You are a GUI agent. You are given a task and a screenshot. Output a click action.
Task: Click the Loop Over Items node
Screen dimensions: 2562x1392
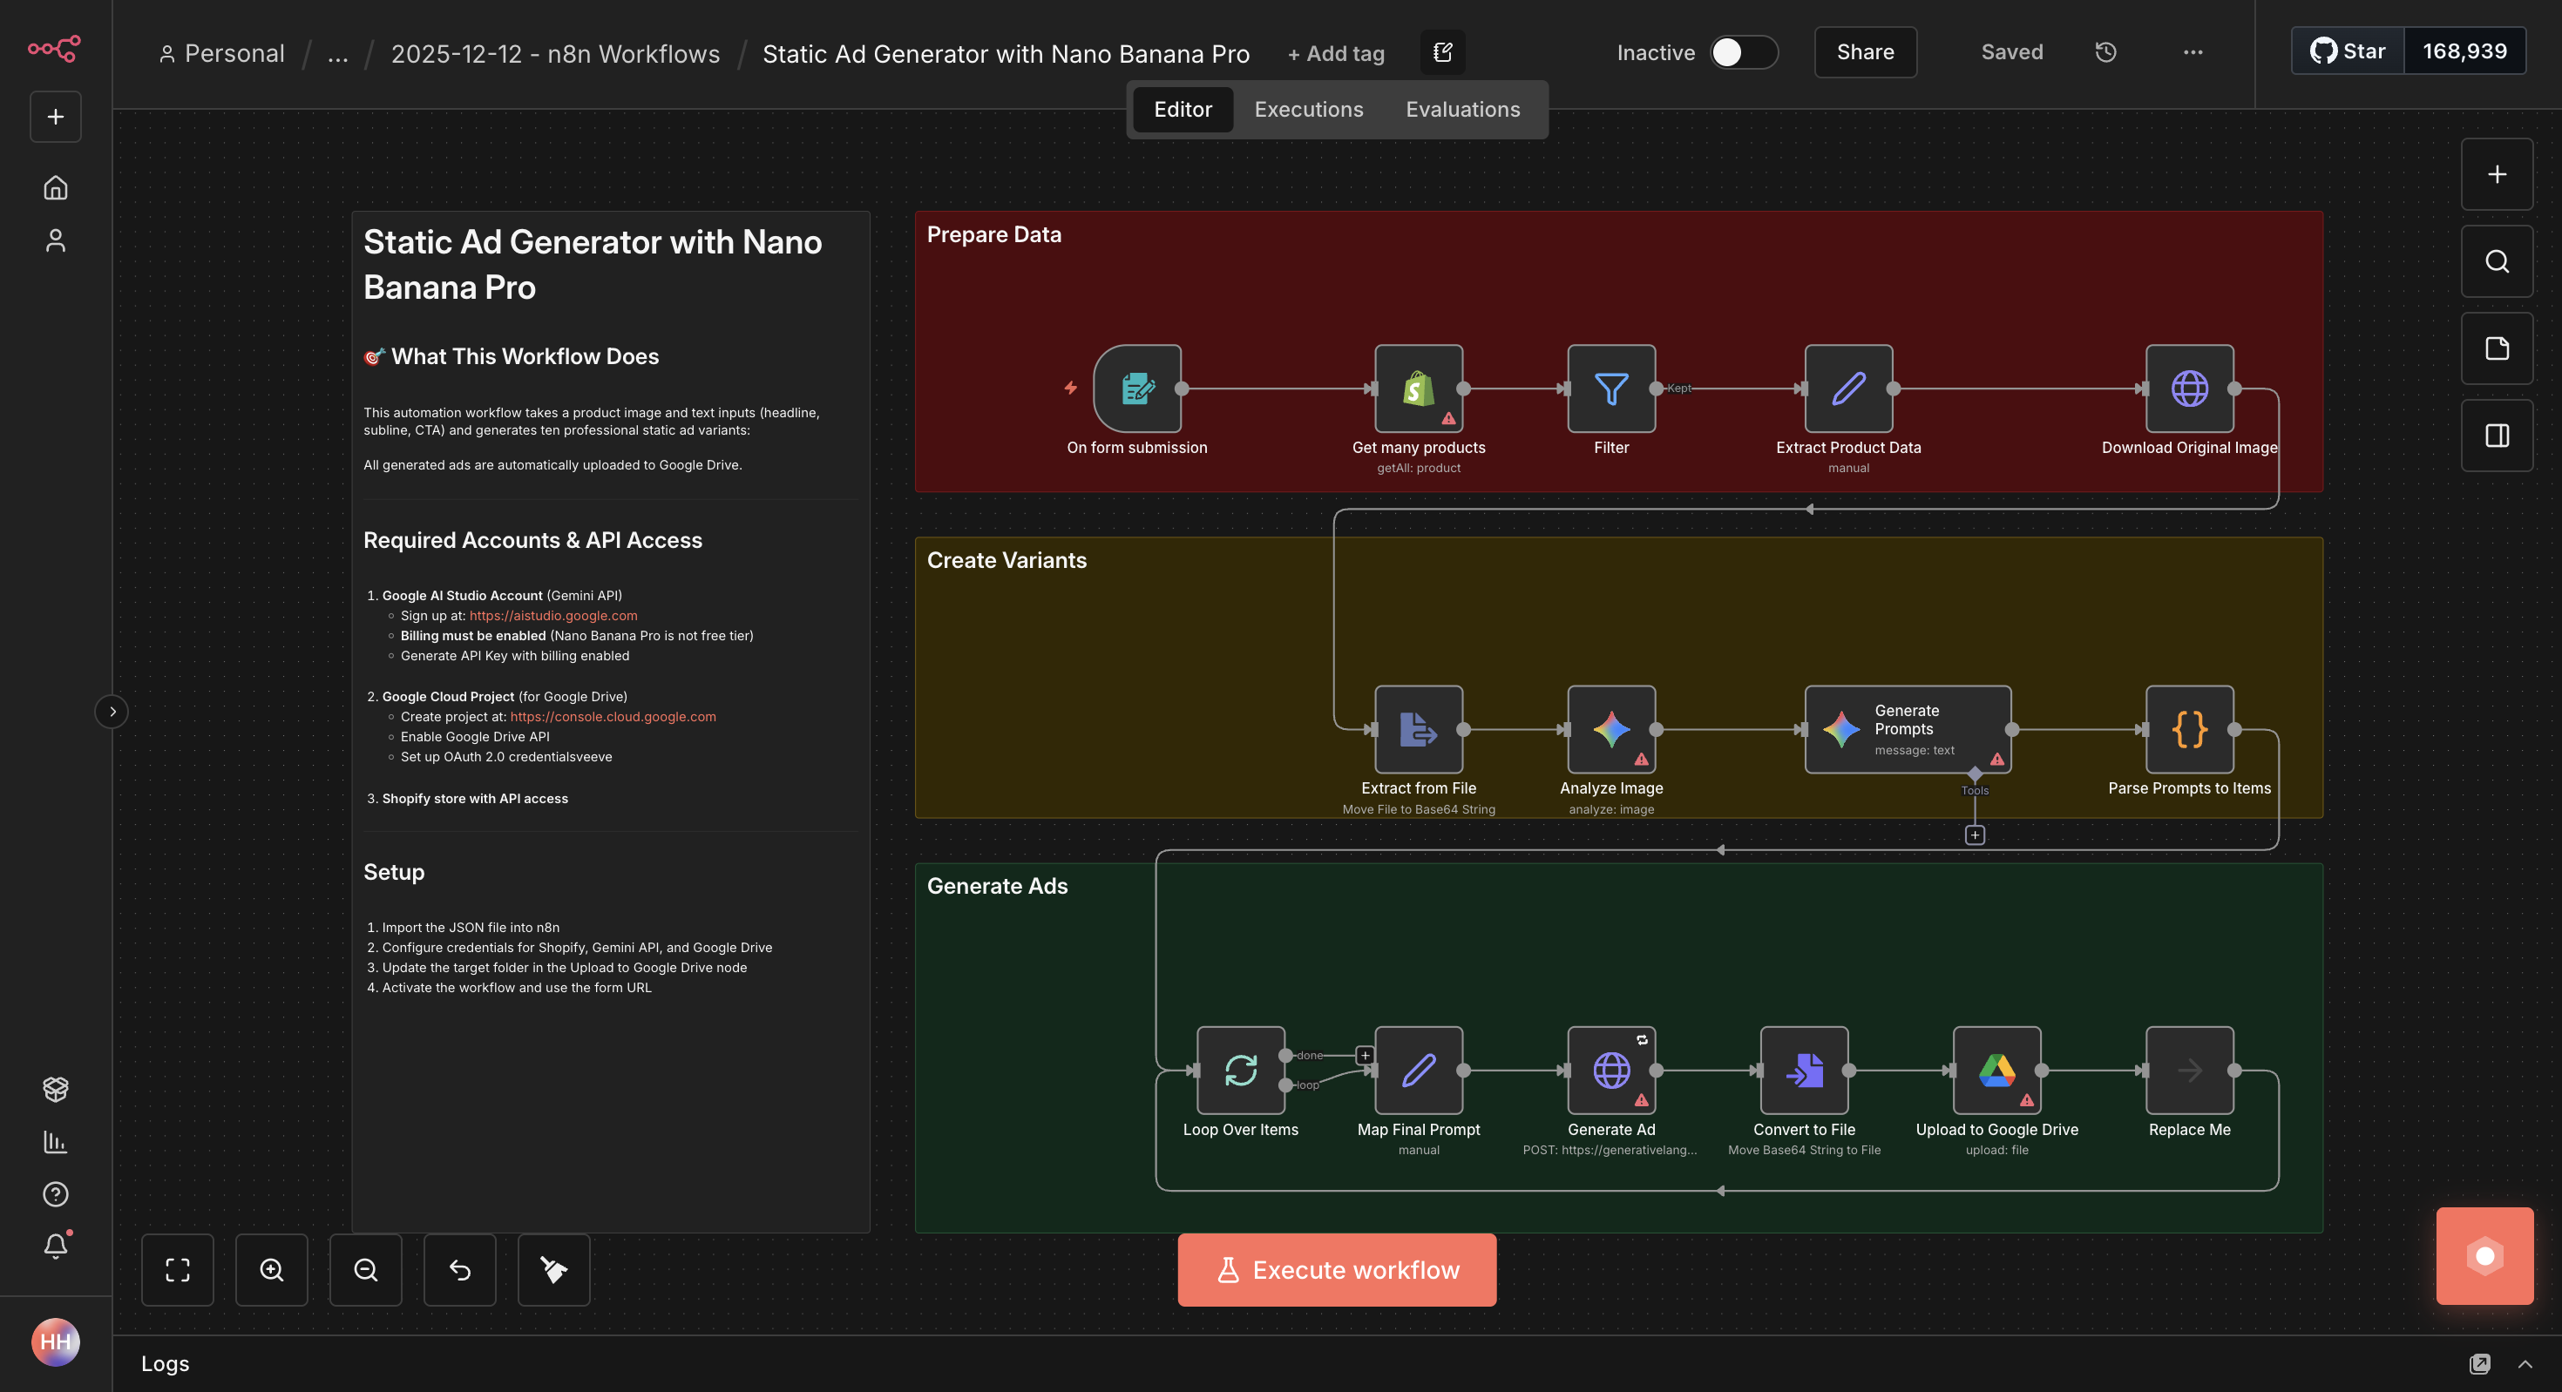pyautogui.click(x=1239, y=1070)
